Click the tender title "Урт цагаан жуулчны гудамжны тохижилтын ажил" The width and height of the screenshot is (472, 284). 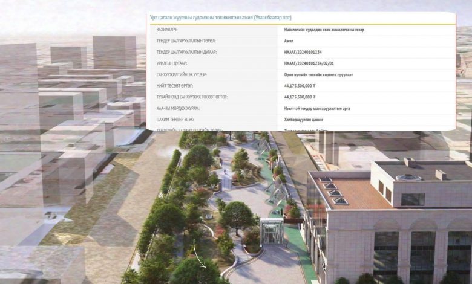coord(202,18)
